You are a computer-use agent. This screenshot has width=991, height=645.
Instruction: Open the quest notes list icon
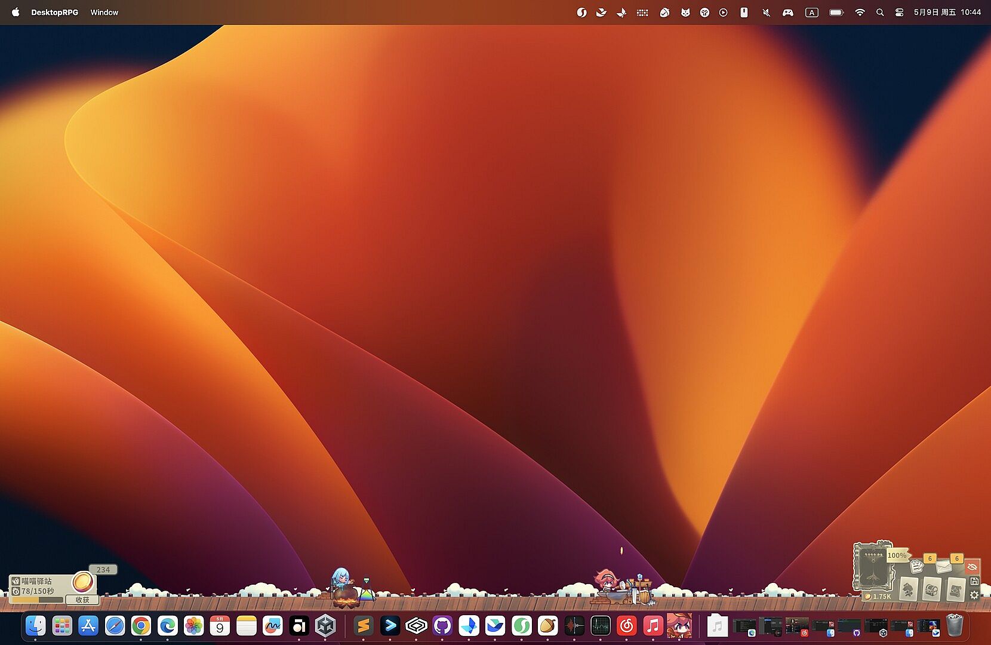[x=916, y=566]
